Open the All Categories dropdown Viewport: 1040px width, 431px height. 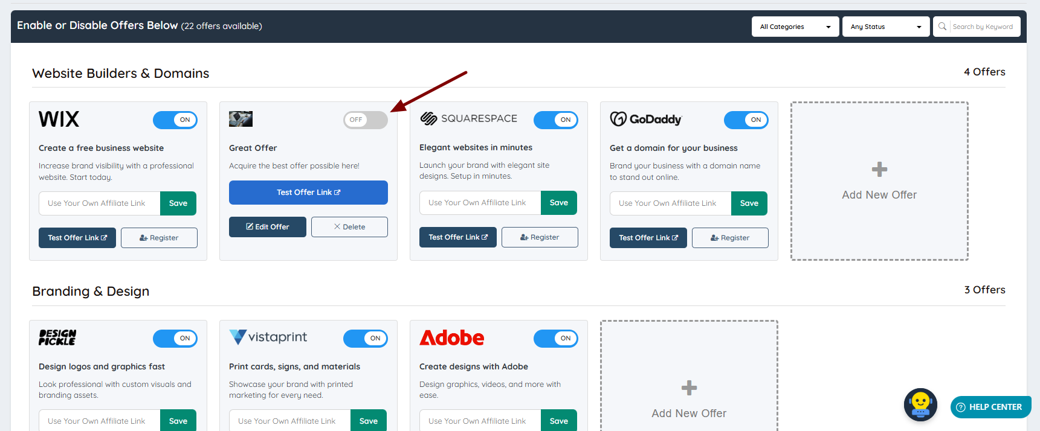[x=795, y=27]
